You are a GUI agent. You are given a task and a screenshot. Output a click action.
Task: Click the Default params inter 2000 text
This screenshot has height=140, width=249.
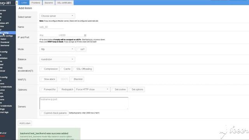[x=84, y=113]
